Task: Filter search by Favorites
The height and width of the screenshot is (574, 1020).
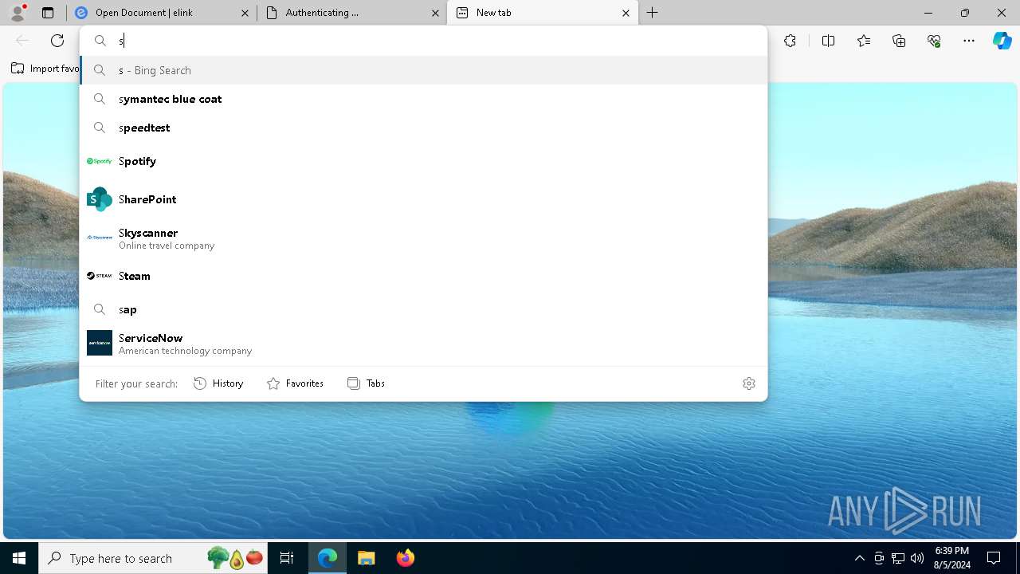Action: coord(295,383)
